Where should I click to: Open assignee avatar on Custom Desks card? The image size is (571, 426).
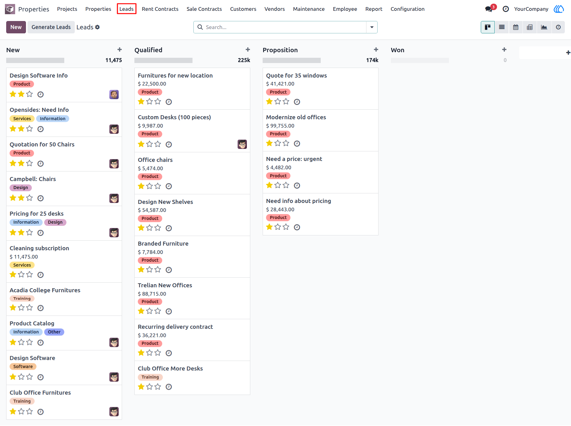[x=242, y=144]
